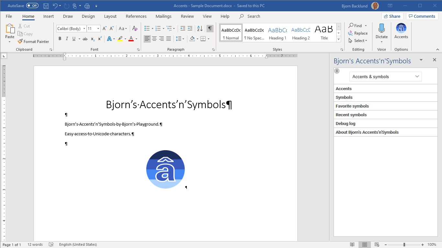Click the Comments button

[x=422, y=16]
